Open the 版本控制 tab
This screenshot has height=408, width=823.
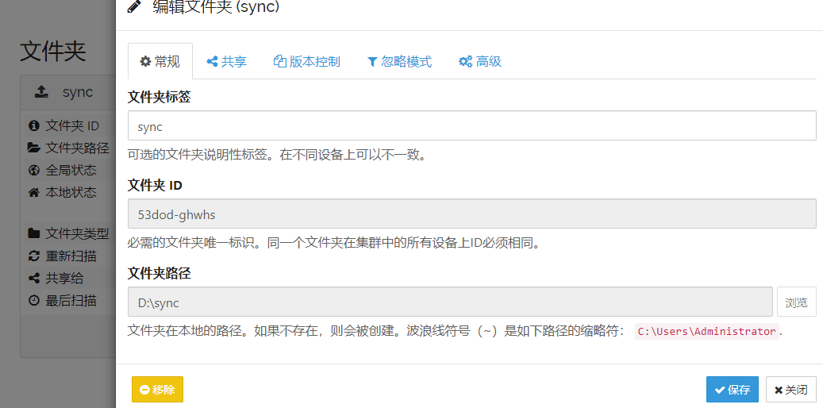(x=306, y=62)
